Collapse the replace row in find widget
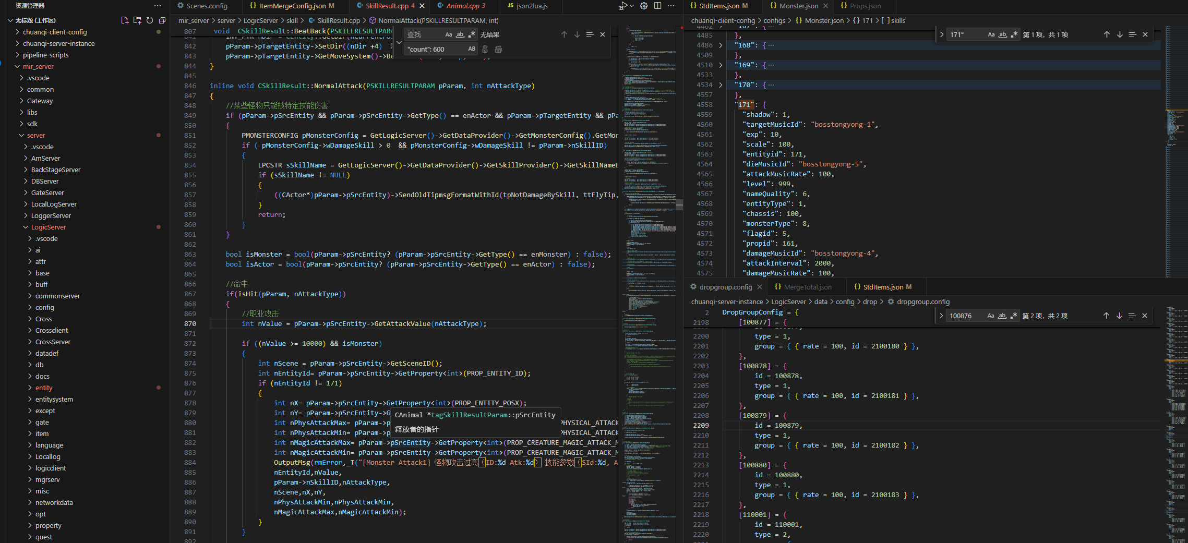 tap(399, 42)
